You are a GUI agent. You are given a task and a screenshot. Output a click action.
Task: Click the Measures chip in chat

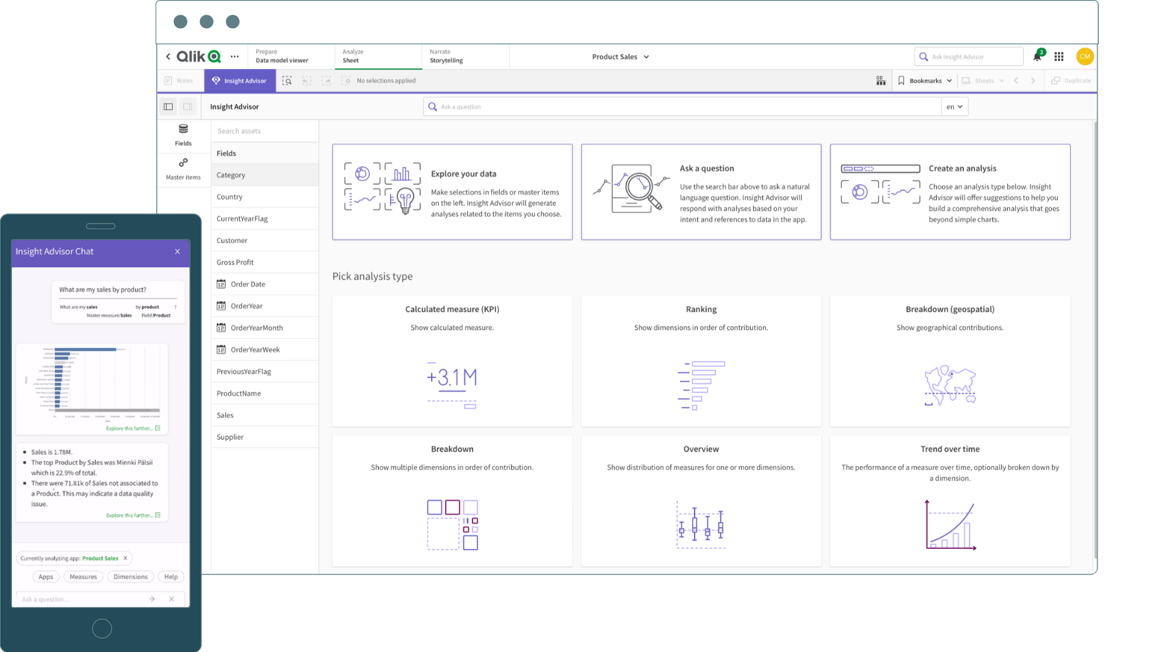pyautogui.click(x=83, y=577)
